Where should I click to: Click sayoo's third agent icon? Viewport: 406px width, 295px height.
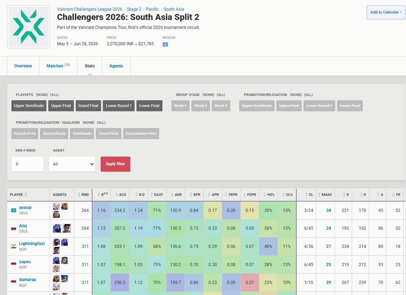point(56,268)
